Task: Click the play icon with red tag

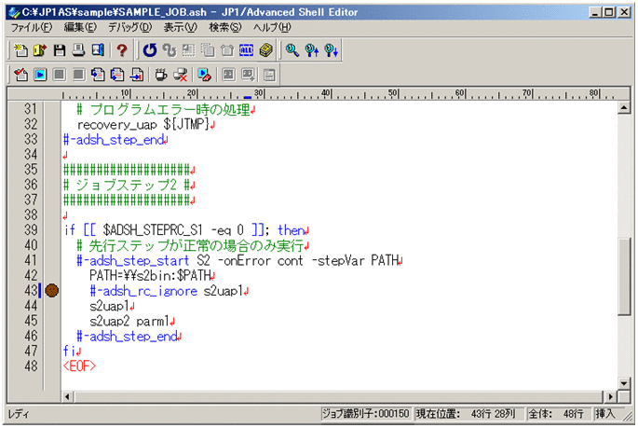Action: (204, 75)
